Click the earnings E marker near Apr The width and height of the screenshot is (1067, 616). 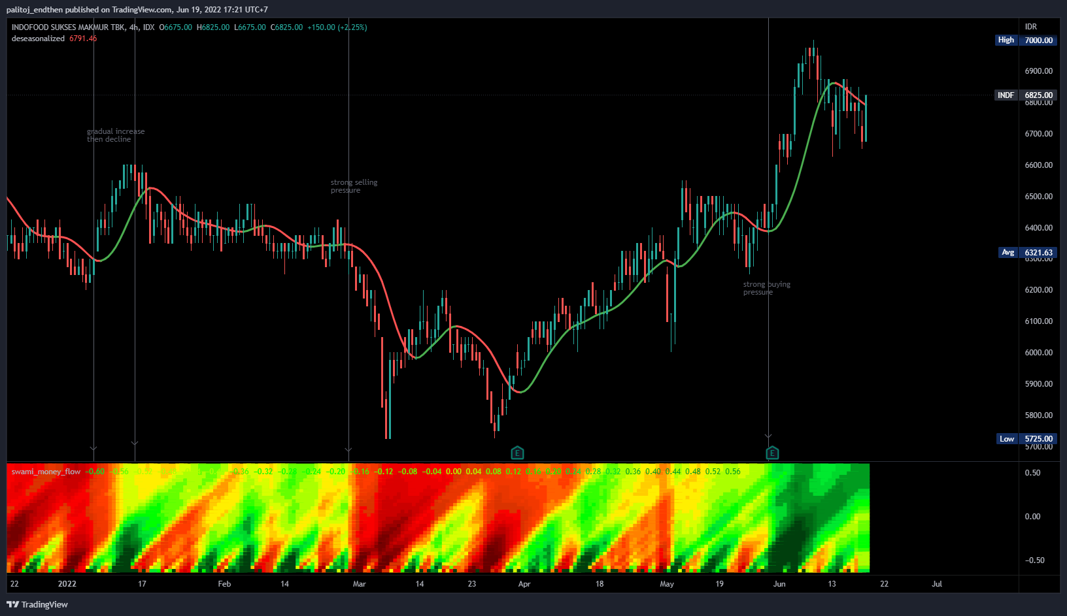[517, 453]
